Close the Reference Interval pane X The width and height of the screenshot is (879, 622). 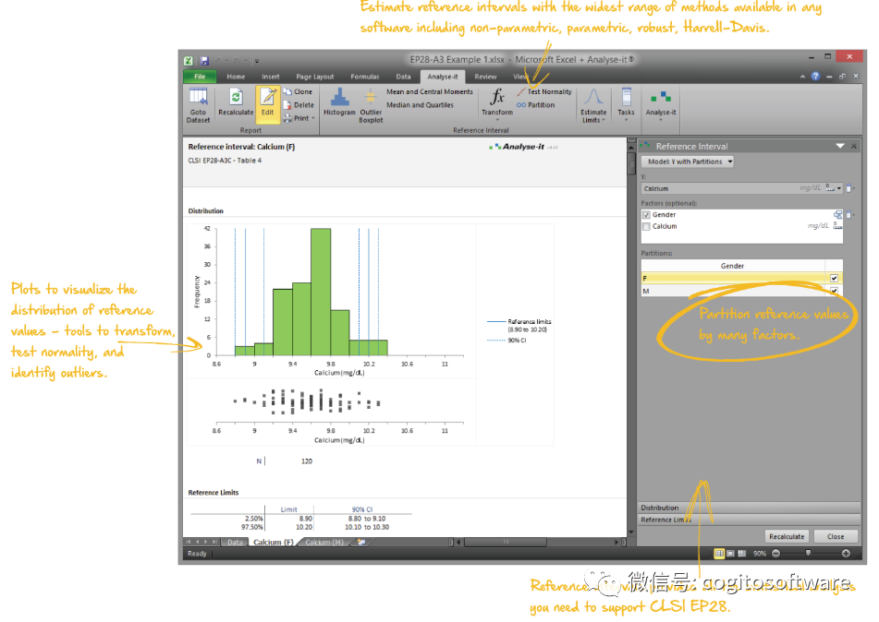(854, 146)
